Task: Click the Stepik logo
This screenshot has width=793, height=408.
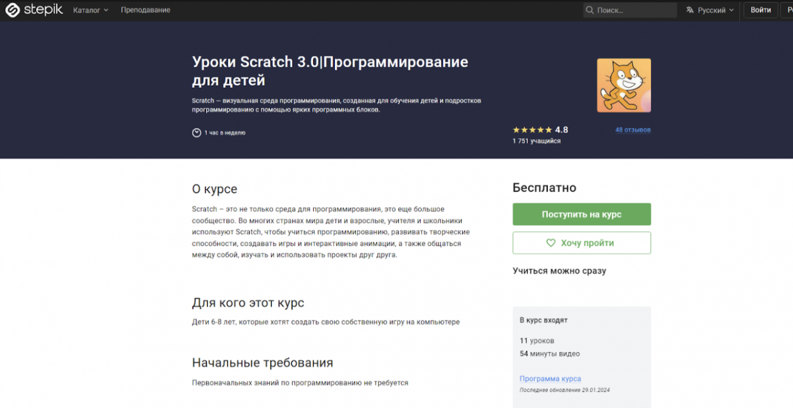Action: pyautogui.click(x=34, y=10)
